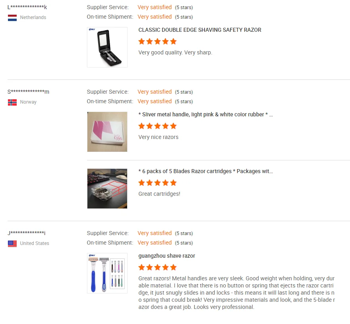350x324 pixels.
Task: Click the United States country label
Action: [x=35, y=243]
